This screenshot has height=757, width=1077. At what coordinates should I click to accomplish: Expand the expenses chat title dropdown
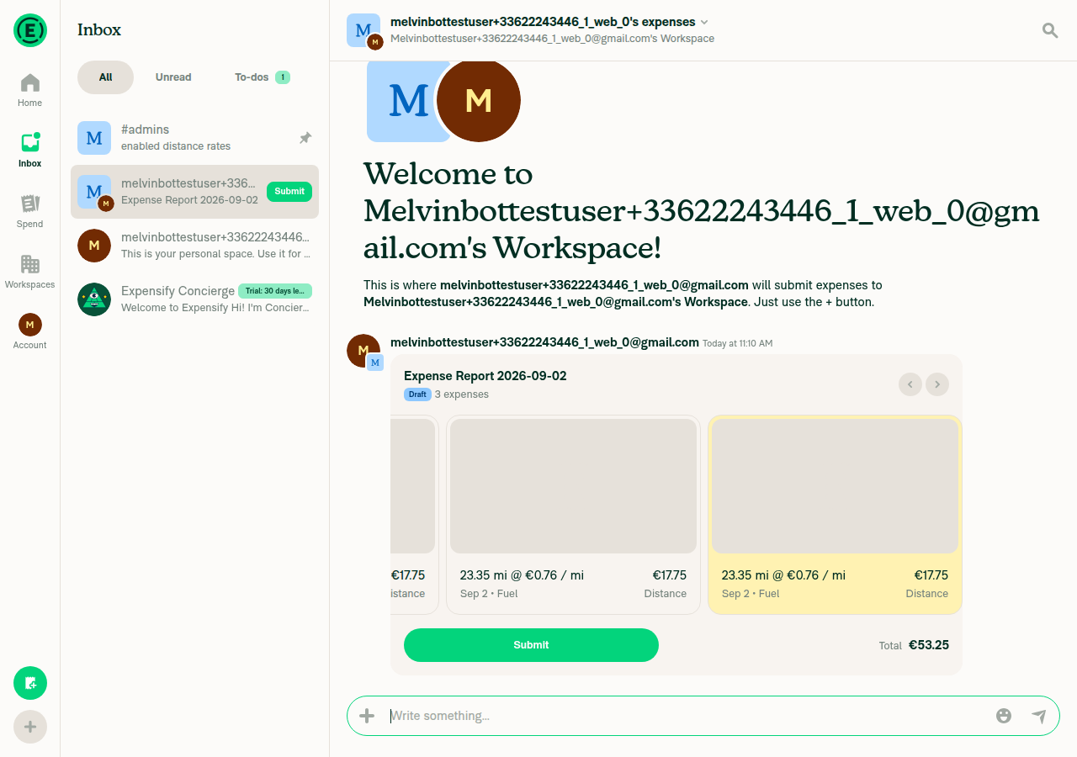click(704, 22)
